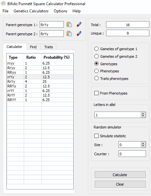Screen dimensions: 151x196
Task: Switch to the Traits tab
Action: [x=48, y=47]
